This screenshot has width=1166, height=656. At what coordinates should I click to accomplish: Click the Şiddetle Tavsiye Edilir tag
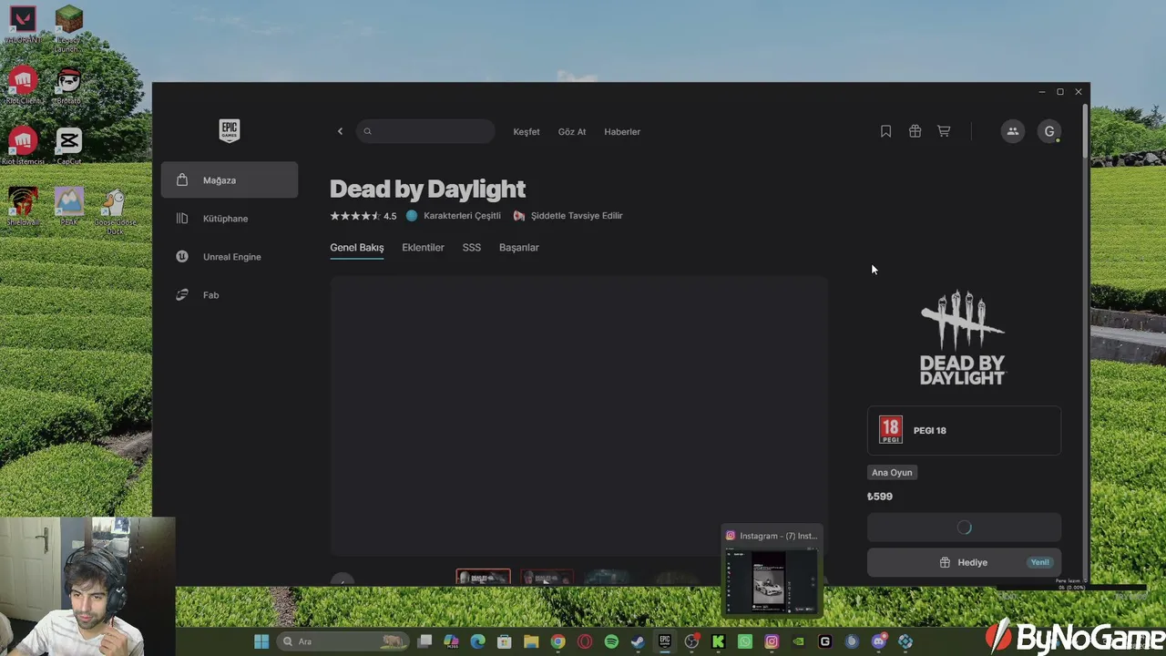(x=568, y=216)
